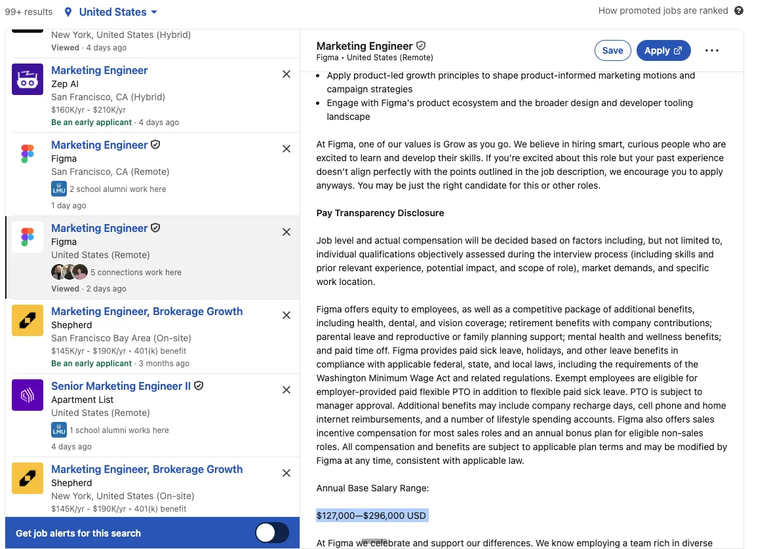Click the Apartment List purple logo
Image resolution: width=769 pixels, height=549 pixels.
[28, 395]
